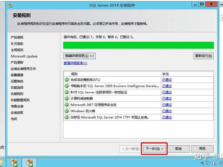The width and height of the screenshot is (223, 167).
Task: Click 下一步(N) to continue the installation
Action: tap(154, 149)
